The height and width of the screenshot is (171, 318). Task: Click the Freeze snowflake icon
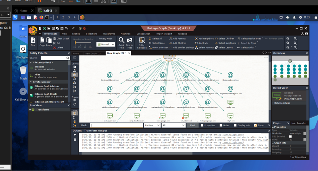pos(74,100)
